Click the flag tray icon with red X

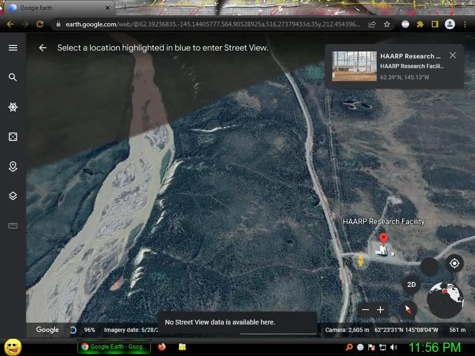tap(372, 347)
